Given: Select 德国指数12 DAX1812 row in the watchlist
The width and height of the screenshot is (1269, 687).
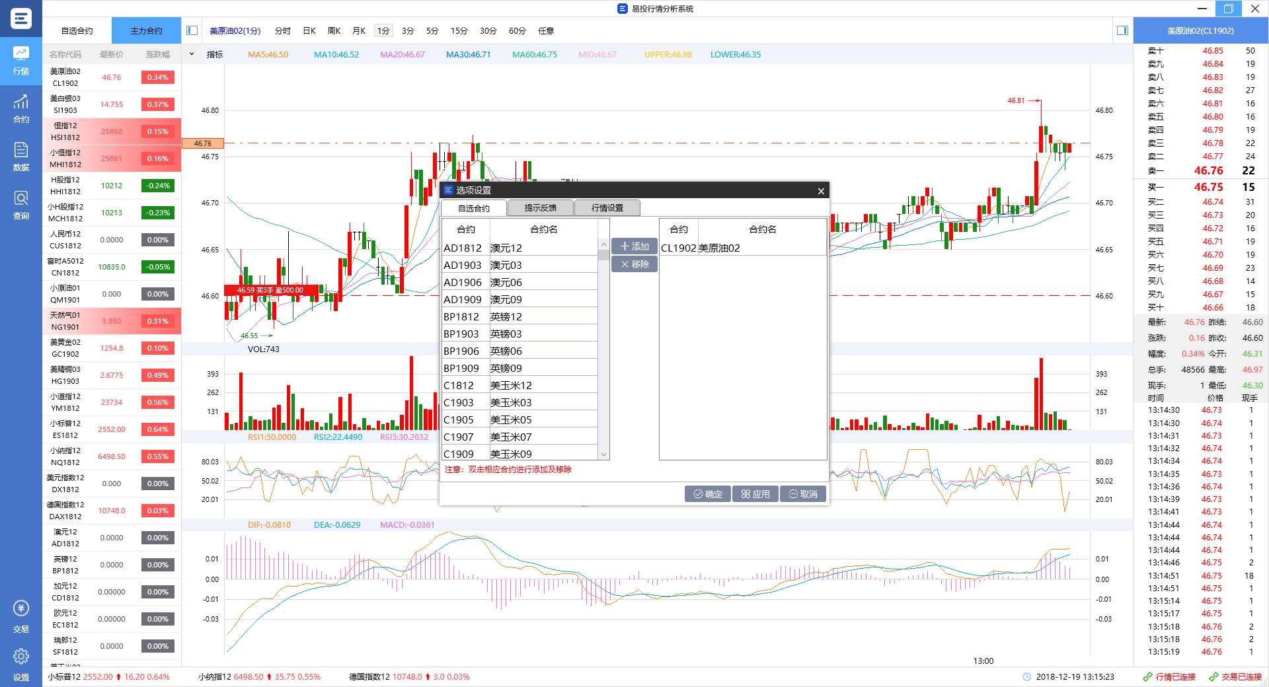Looking at the screenshot, I should (x=112, y=511).
